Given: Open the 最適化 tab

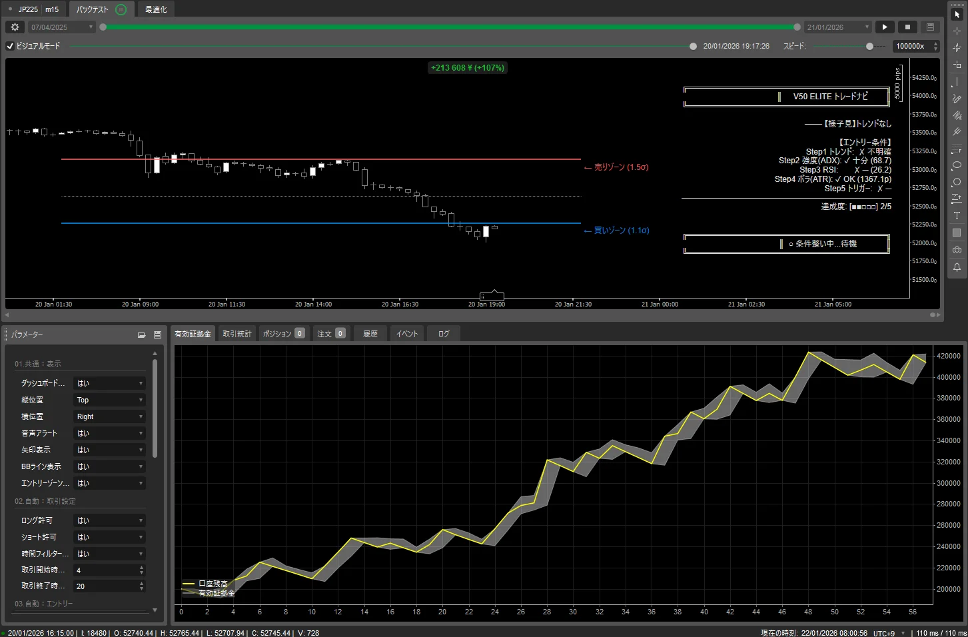Looking at the screenshot, I should point(156,9).
